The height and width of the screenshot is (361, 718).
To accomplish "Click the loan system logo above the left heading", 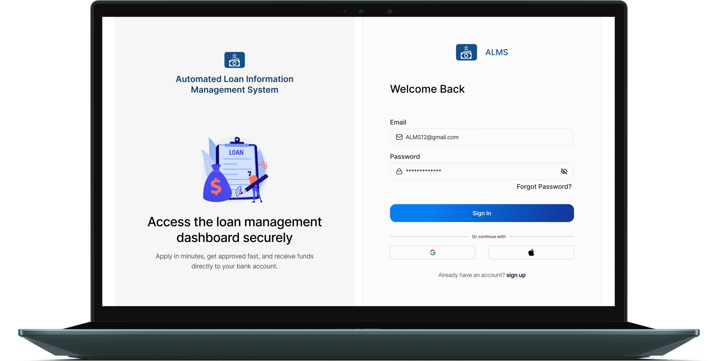I will (234, 60).
